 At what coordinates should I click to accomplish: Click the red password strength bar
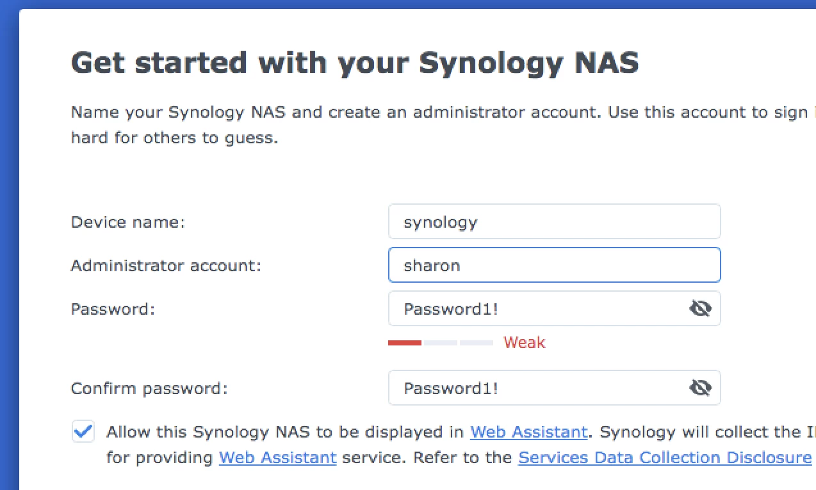coord(404,342)
